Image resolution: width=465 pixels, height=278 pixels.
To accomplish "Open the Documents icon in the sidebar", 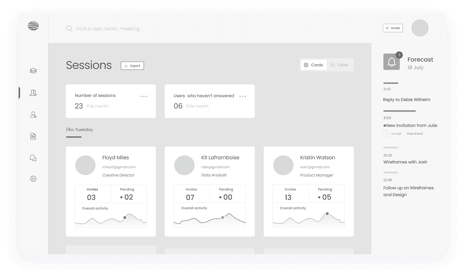I will point(33,136).
